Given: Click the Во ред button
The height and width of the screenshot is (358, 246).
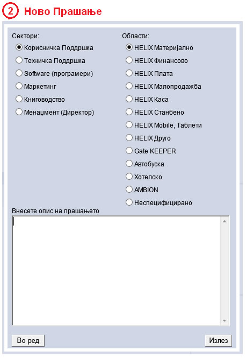Looking at the screenshot, I should (28, 340).
